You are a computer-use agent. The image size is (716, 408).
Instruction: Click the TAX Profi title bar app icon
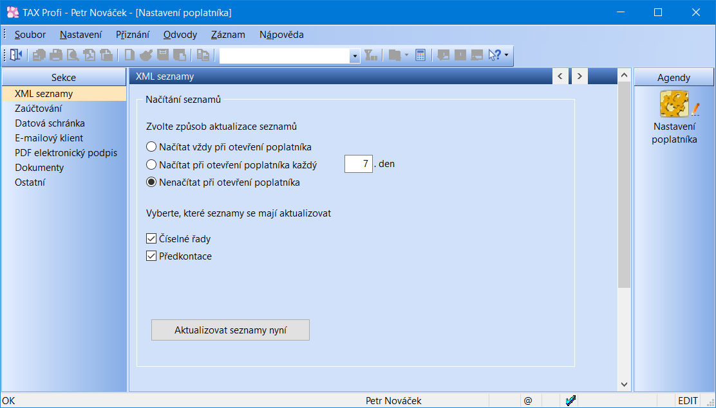pos(12,12)
